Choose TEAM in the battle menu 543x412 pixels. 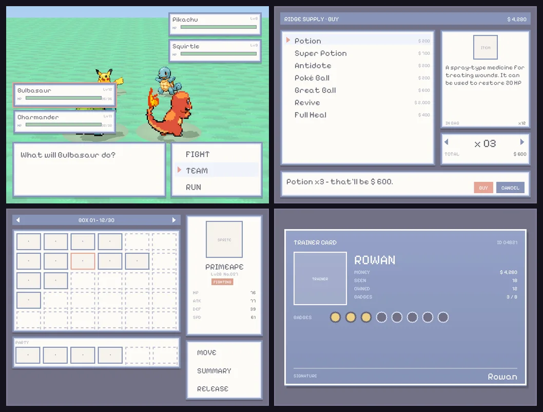pos(217,171)
